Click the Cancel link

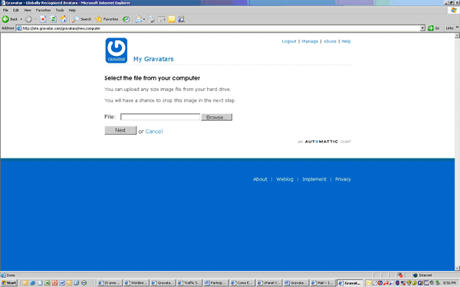pos(154,132)
